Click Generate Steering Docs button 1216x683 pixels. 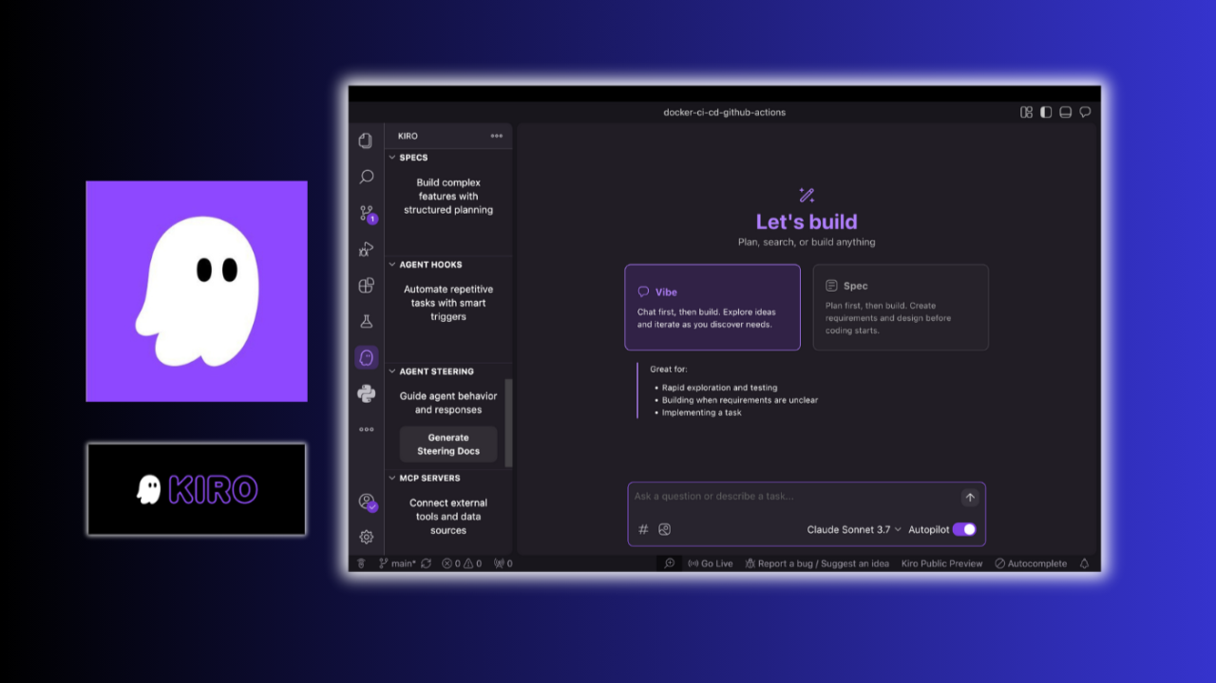[448, 445]
